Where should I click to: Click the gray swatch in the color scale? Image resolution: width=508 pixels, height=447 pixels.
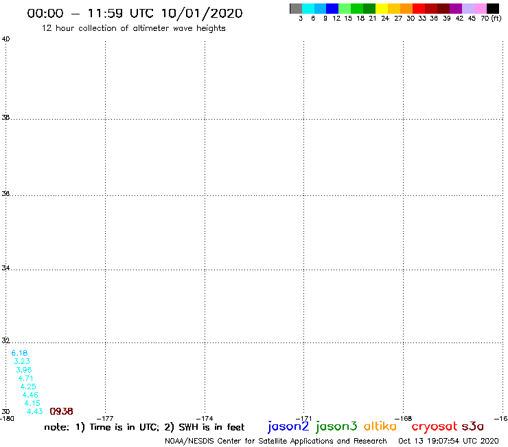coord(296,9)
